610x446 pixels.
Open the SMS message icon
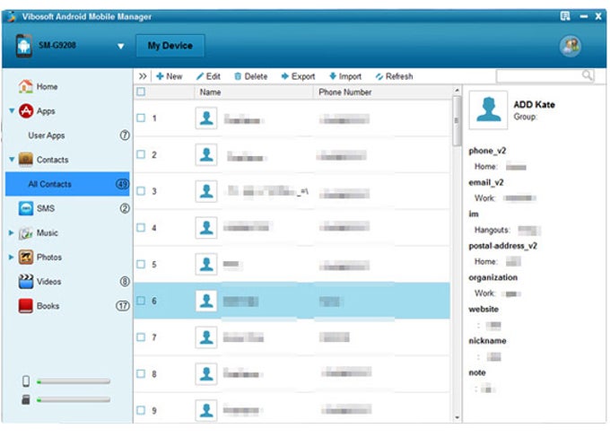26,208
